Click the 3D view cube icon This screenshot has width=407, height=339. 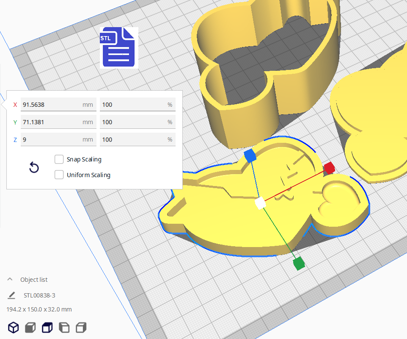pos(14,328)
